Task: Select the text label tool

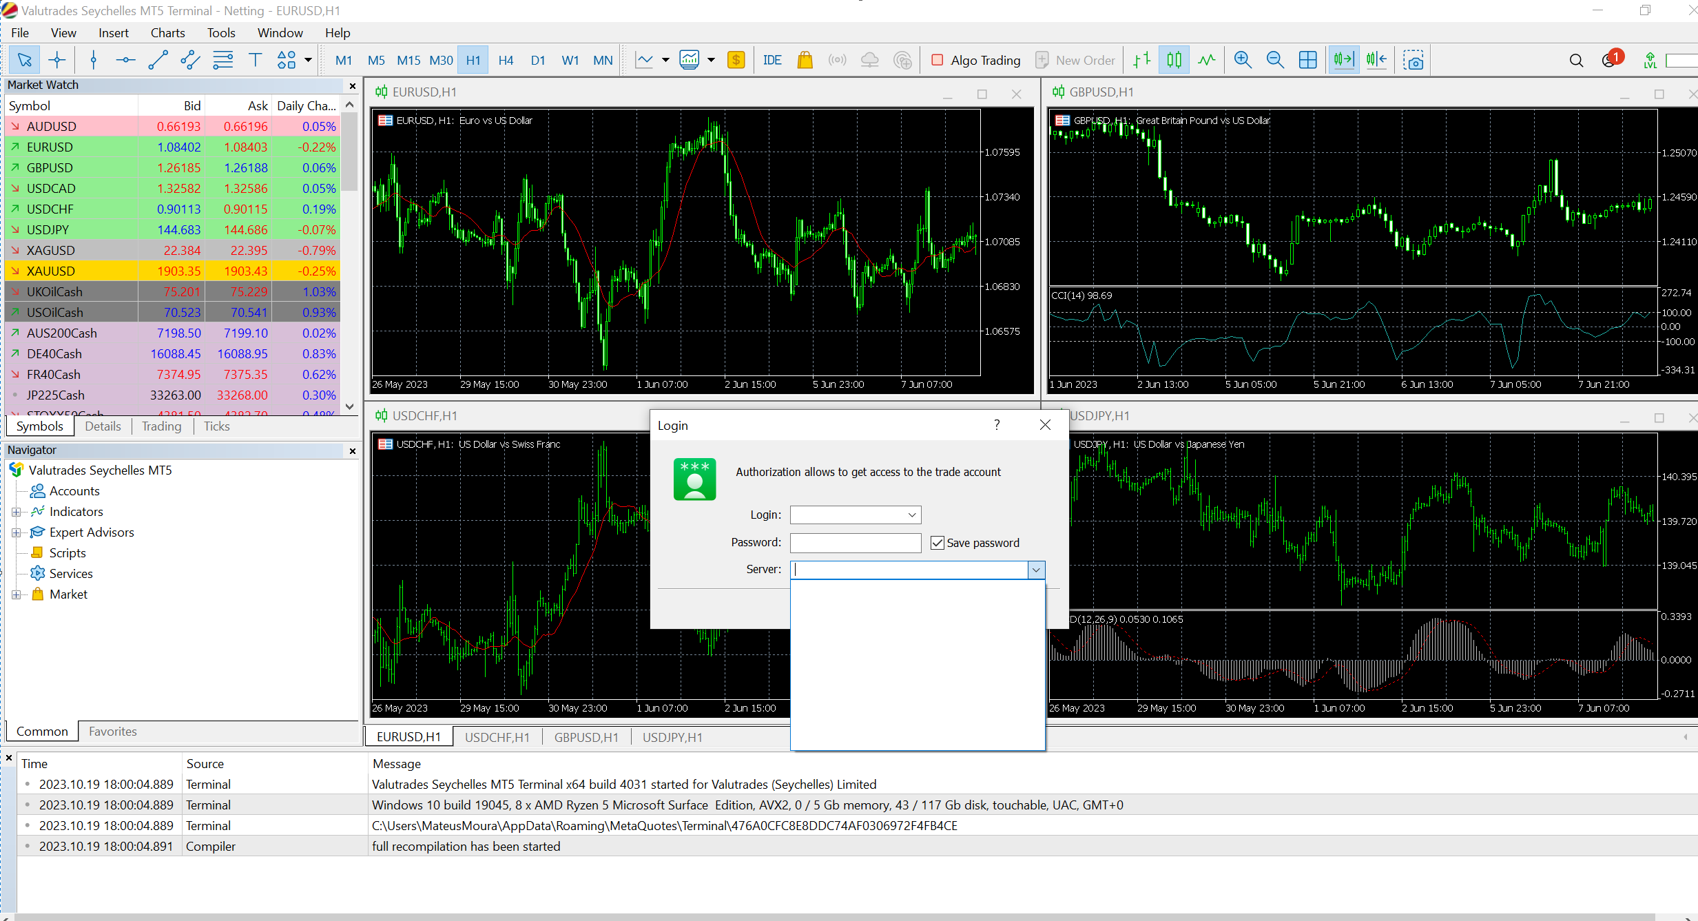Action: tap(255, 61)
